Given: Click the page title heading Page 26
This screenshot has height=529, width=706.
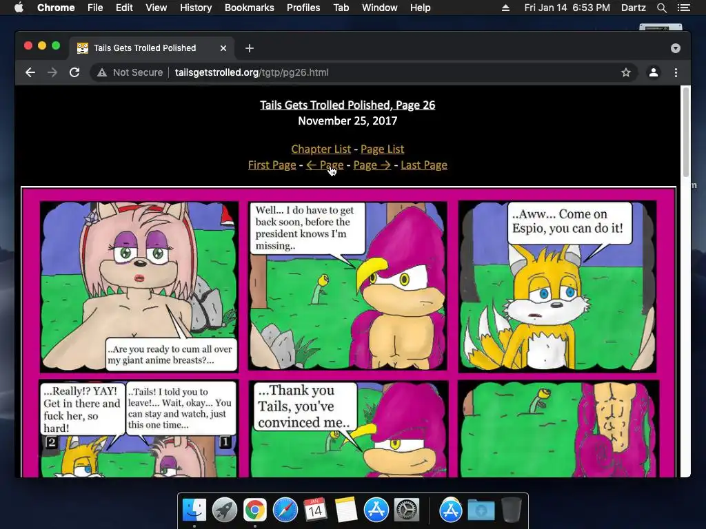Looking at the screenshot, I should tap(347, 105).
